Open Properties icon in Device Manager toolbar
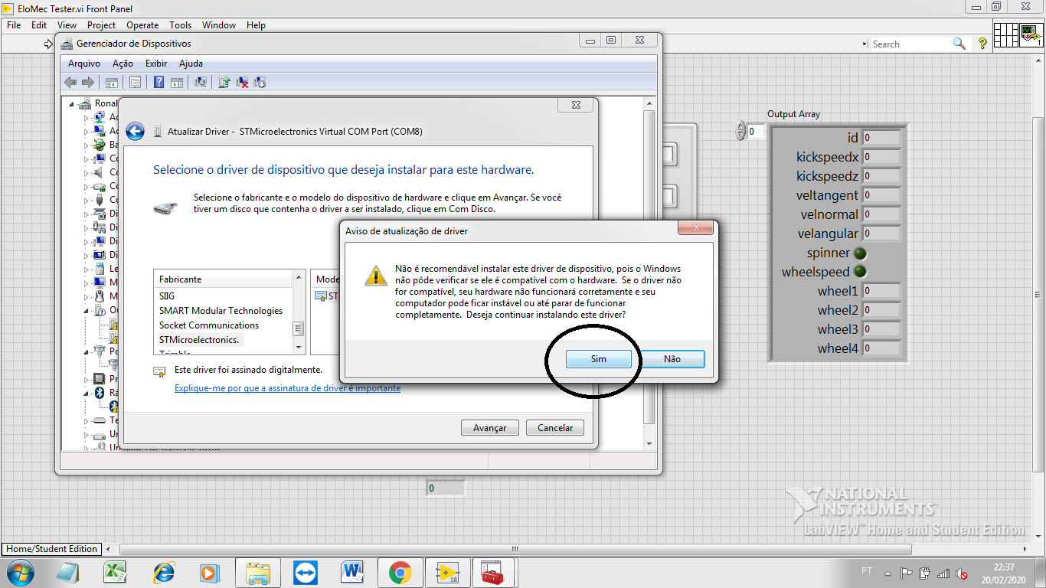The image size is (1046, 588). tap(135, 83)
